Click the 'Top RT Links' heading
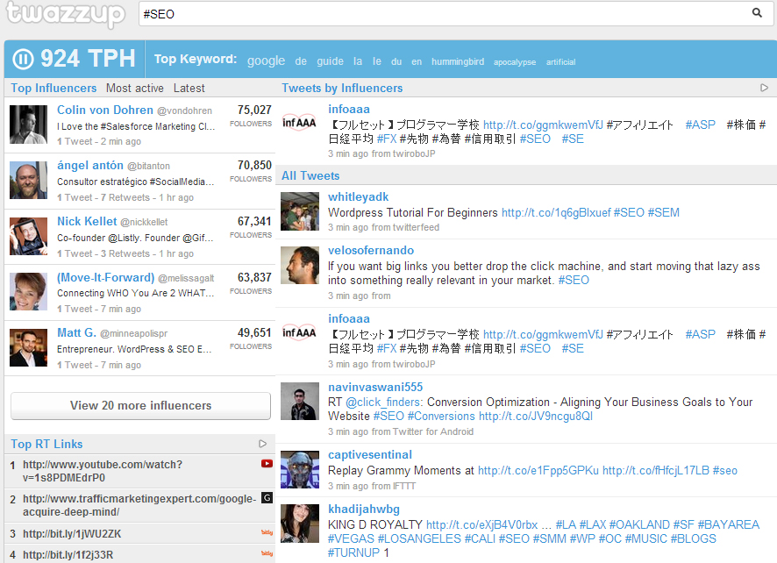 tap(46, 444)
